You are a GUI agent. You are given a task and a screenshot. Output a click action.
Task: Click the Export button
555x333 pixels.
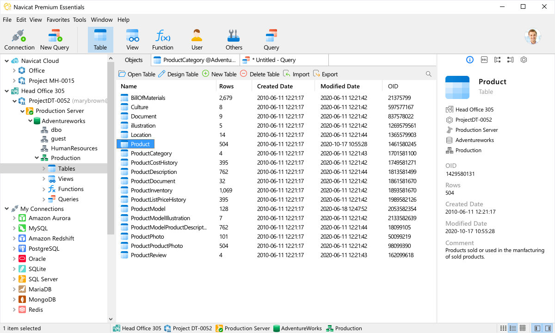pyautogui.click(x=325, y=74)
